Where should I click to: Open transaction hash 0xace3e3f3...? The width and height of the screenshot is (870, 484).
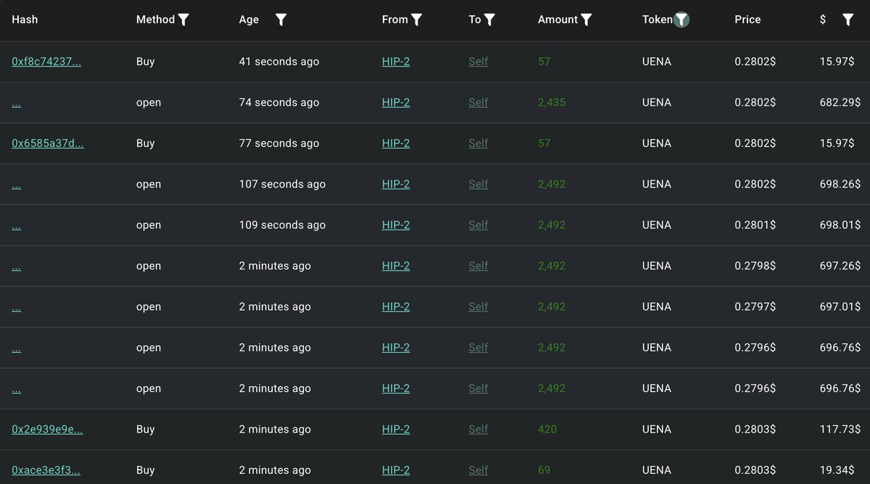point(46,470)
